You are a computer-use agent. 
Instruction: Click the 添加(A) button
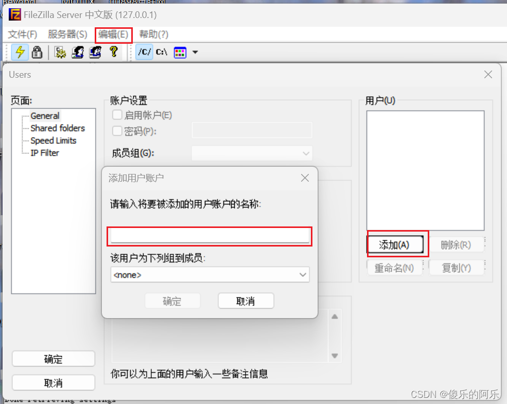click(x=395, y=244)
